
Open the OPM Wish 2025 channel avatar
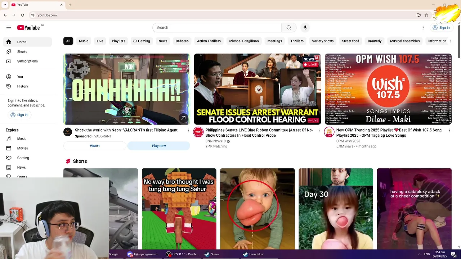(x=329, y=132)
